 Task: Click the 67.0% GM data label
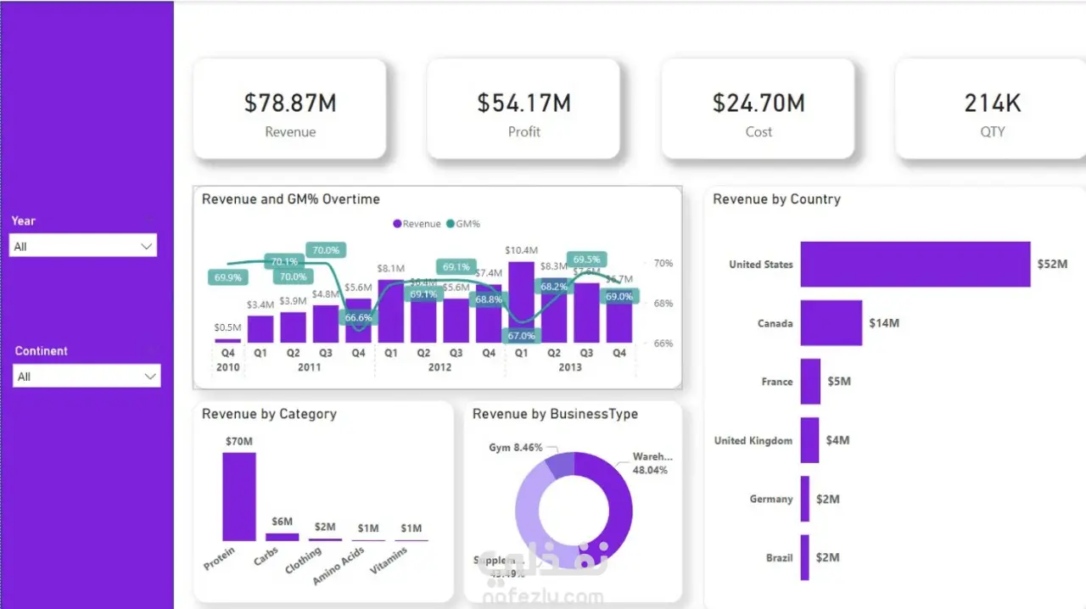point(522,336)
